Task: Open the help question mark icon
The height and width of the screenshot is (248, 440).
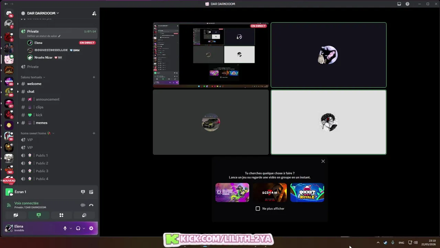Action: pyautogui.click(x=407, y=4)
